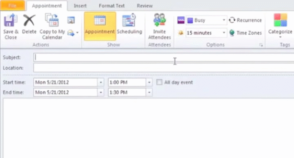Open the File menu tab
The height and width of the screenshot is (158, 294).
[12, 5]
